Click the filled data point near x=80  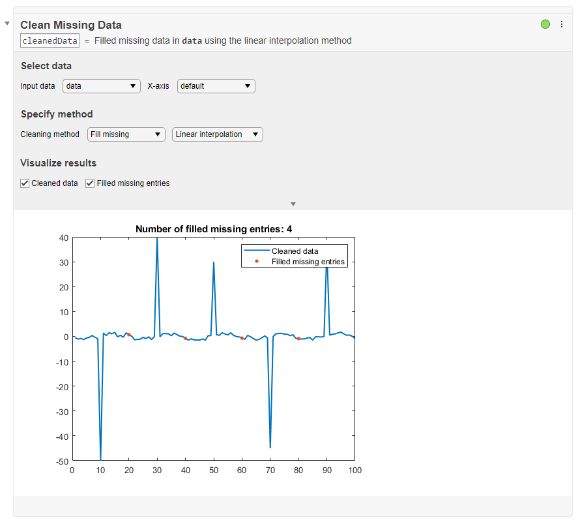298,339
